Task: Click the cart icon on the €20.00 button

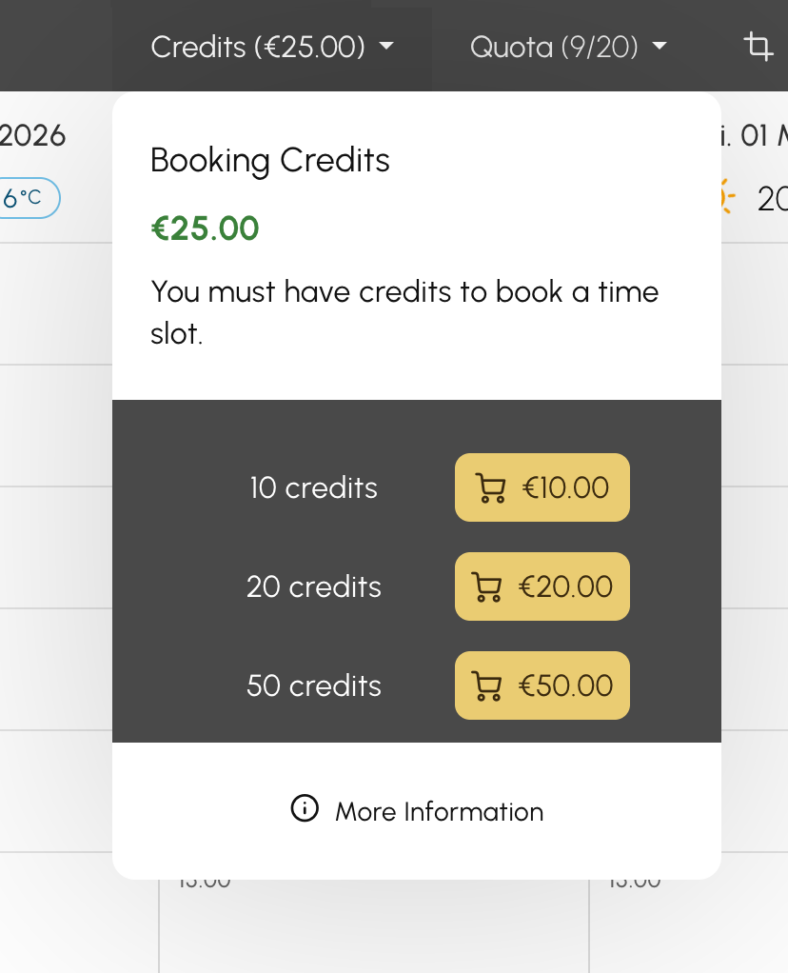Action: 486,587
